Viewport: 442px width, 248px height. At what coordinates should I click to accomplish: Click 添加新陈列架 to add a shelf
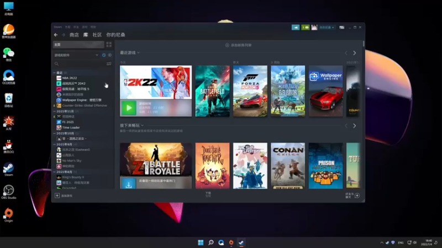point(238,45)
